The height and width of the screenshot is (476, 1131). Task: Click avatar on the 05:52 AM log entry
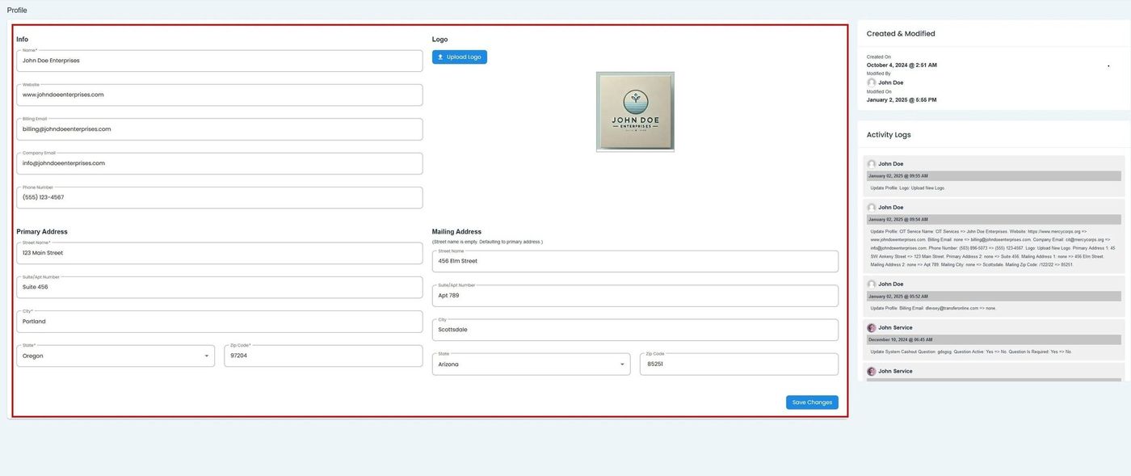coord(872,284)
